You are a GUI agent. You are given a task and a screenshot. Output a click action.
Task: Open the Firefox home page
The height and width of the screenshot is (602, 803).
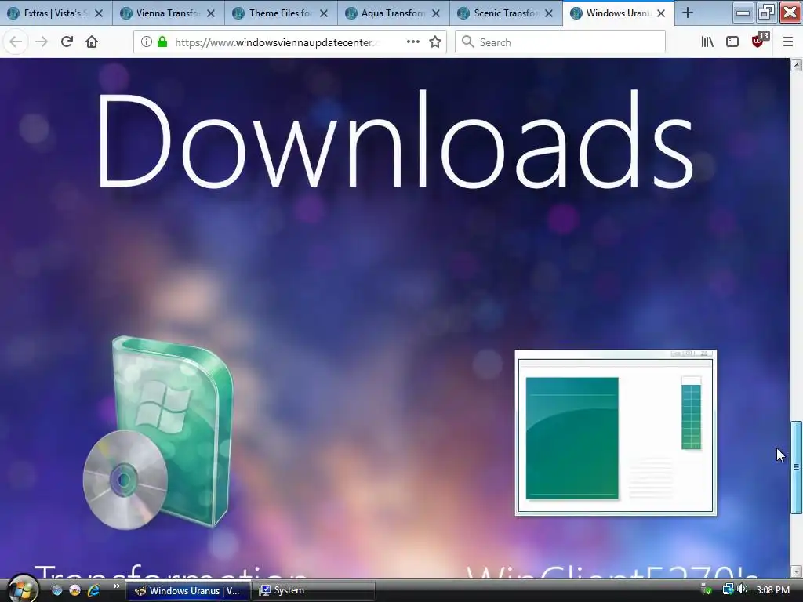coord(92,42)
